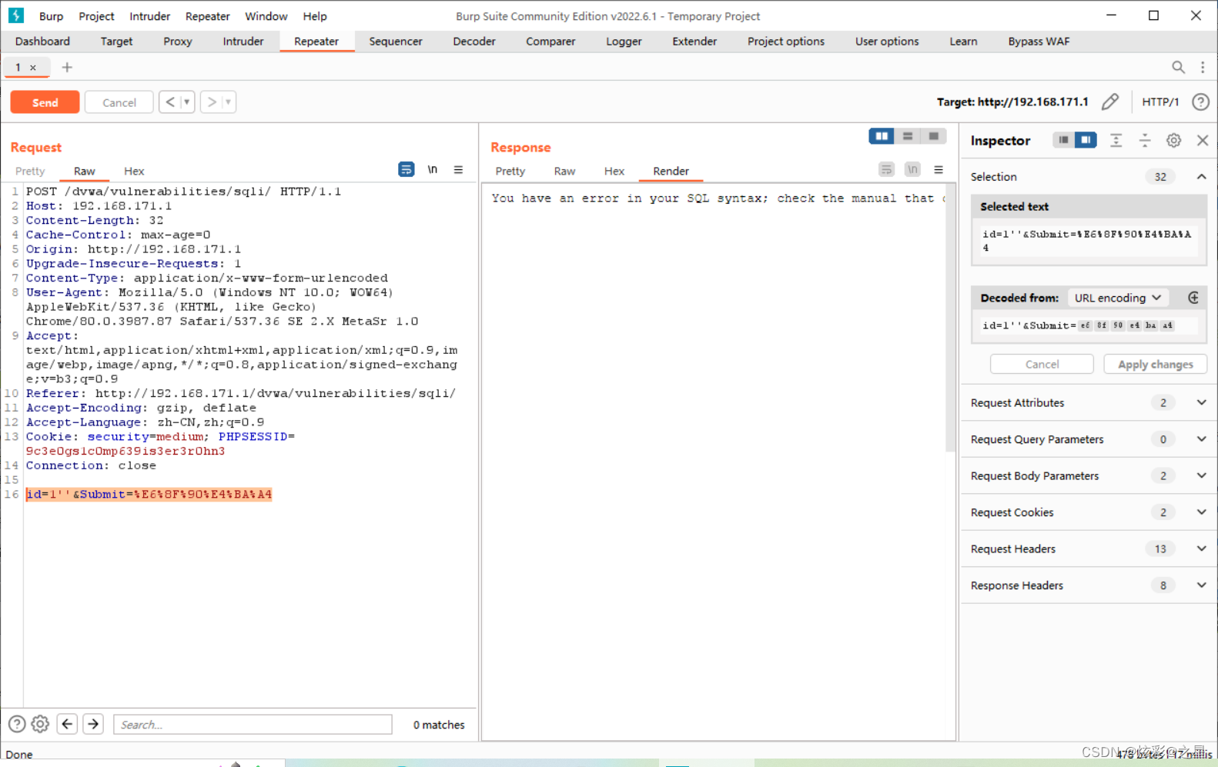Switch to the Intruder tool tab
The height and width of the screenshot is (767, 1218).
243,42
